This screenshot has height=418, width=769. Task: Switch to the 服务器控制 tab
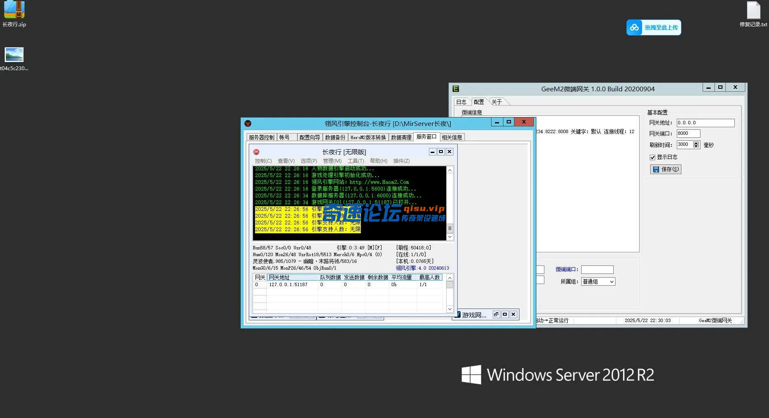(261, 137)
